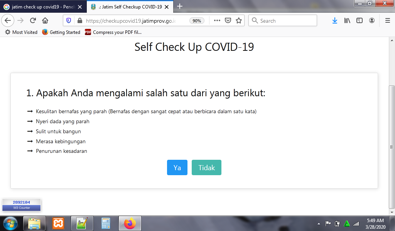Image resolution: width=395 pixels, height=231 pixels.
Task: Select the Firefox taskbar button
Action: click(x=130, y=223)
